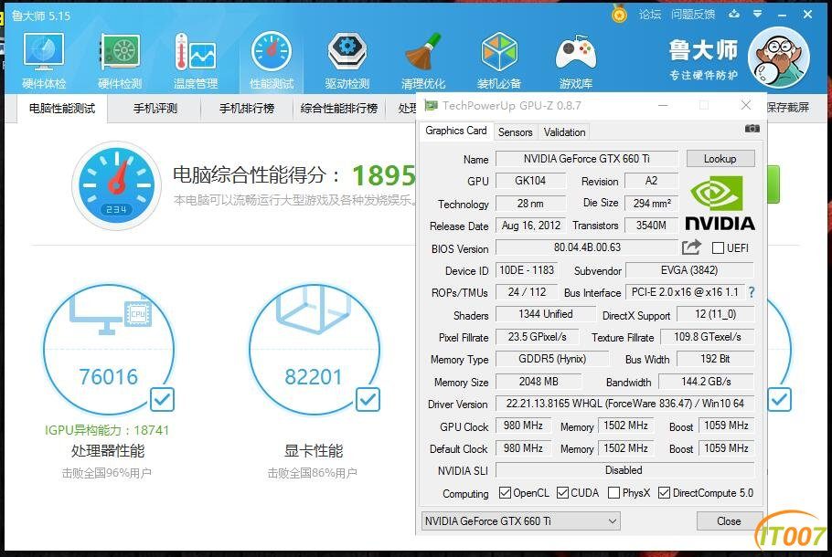The height and width of the screenshot is (557, 832).
Task: Open the 装机必备 essential software icon
Action: pos(499,60)
